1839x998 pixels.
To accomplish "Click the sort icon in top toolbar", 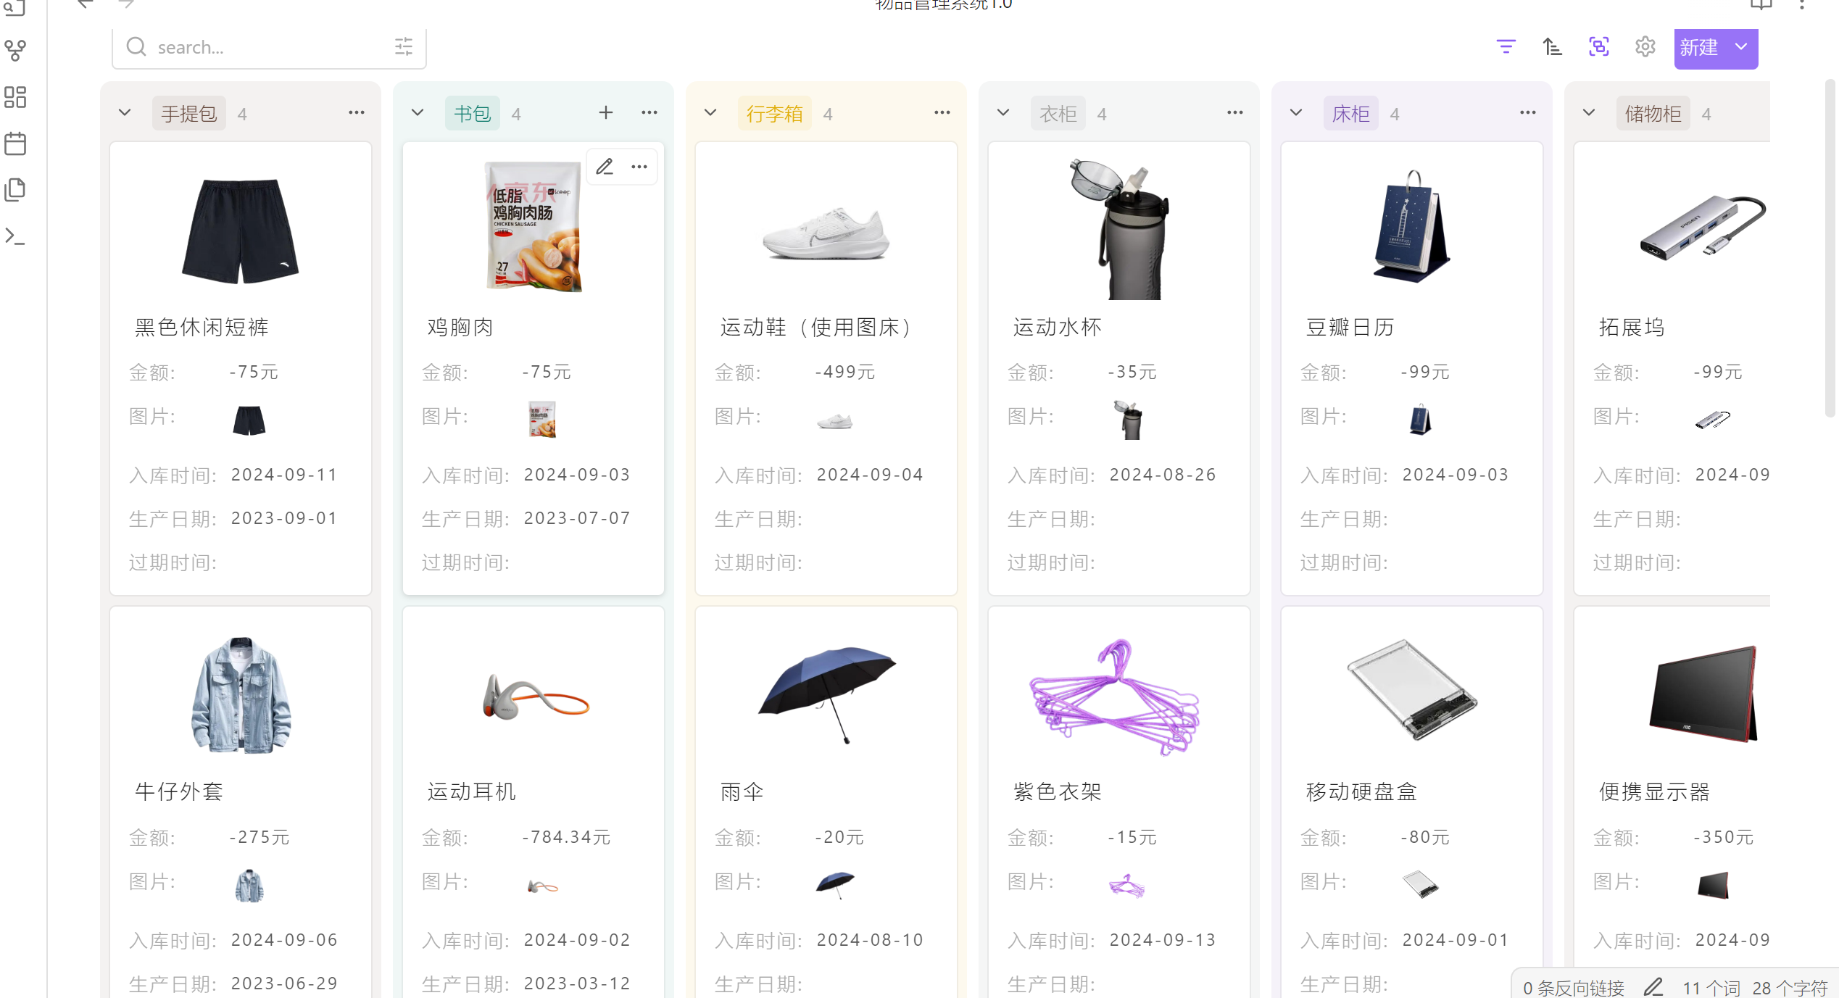I will pos(1552,46).
